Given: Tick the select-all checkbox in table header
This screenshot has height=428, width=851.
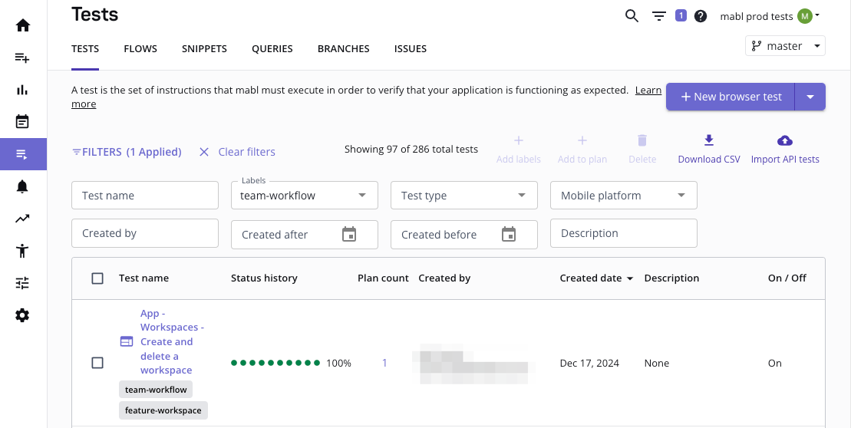Looking at the screenshot, I should tap(97, 278).
